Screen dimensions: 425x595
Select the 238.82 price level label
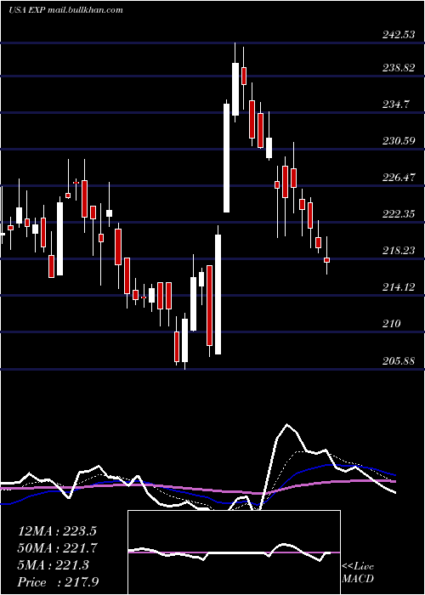point(398,68)
